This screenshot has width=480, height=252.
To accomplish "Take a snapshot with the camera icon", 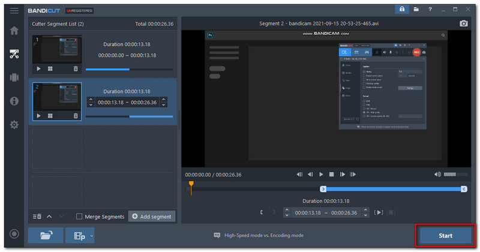I will (464, 23).
